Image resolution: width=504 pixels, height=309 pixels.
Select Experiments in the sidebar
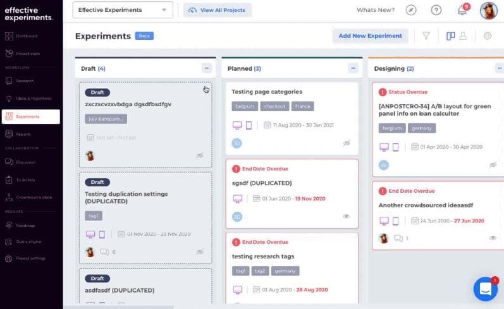30,117
